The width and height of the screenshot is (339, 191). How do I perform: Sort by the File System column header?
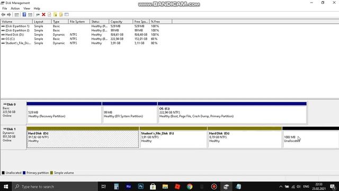tap(79, 22)
